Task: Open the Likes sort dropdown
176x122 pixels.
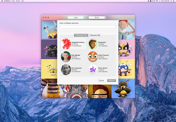Action: (76, 18)
